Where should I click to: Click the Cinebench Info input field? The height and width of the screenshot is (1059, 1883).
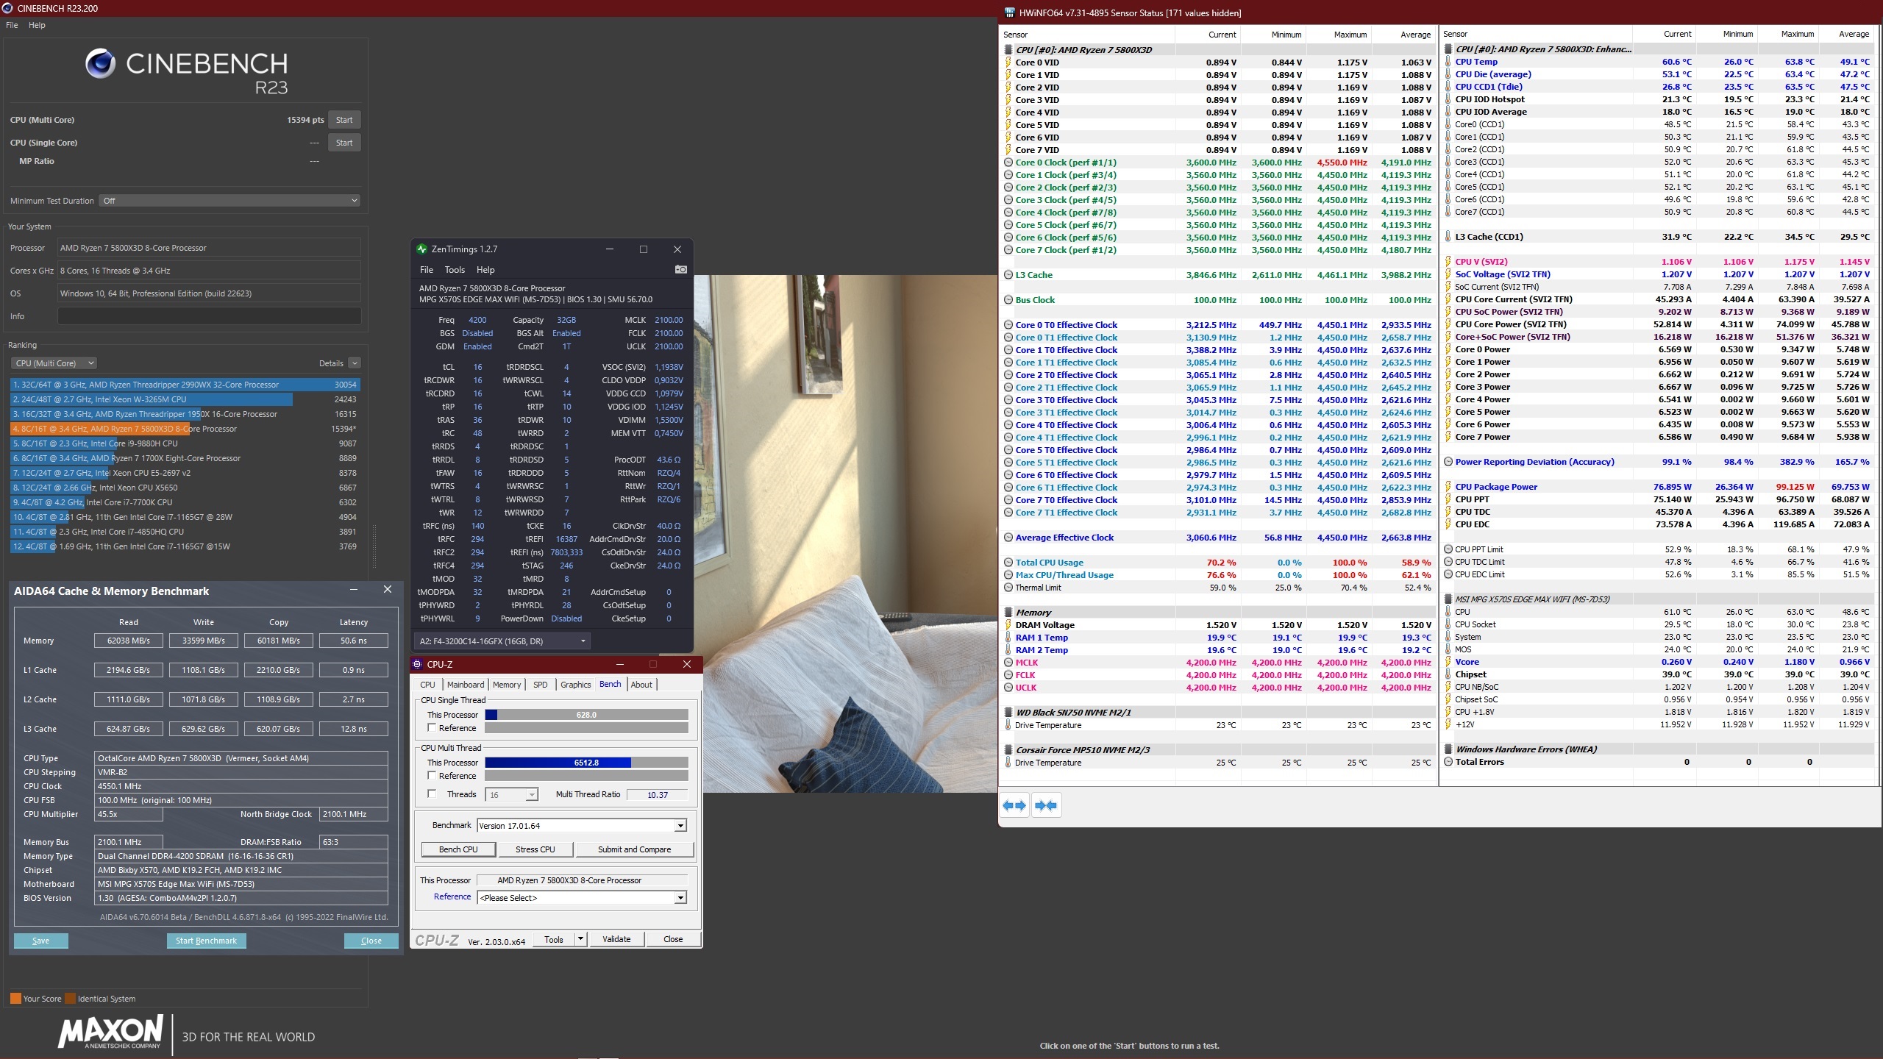tap(209, 316)
